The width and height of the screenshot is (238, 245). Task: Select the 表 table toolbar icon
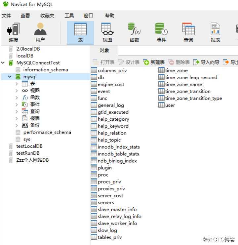coord(80,33)
